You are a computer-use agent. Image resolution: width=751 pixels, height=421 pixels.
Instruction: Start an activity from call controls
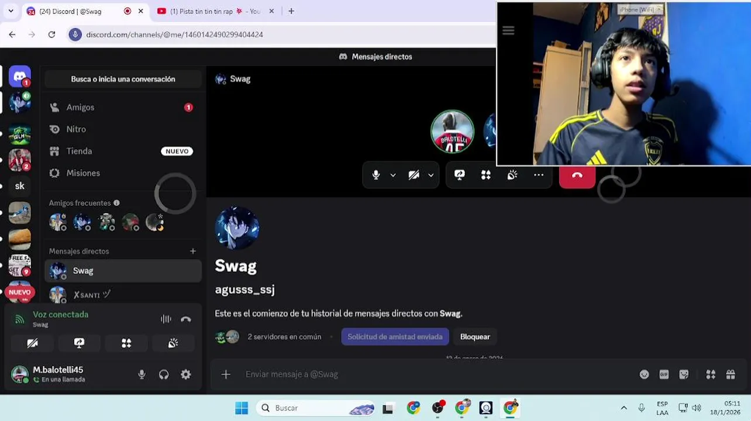(486, 175)
